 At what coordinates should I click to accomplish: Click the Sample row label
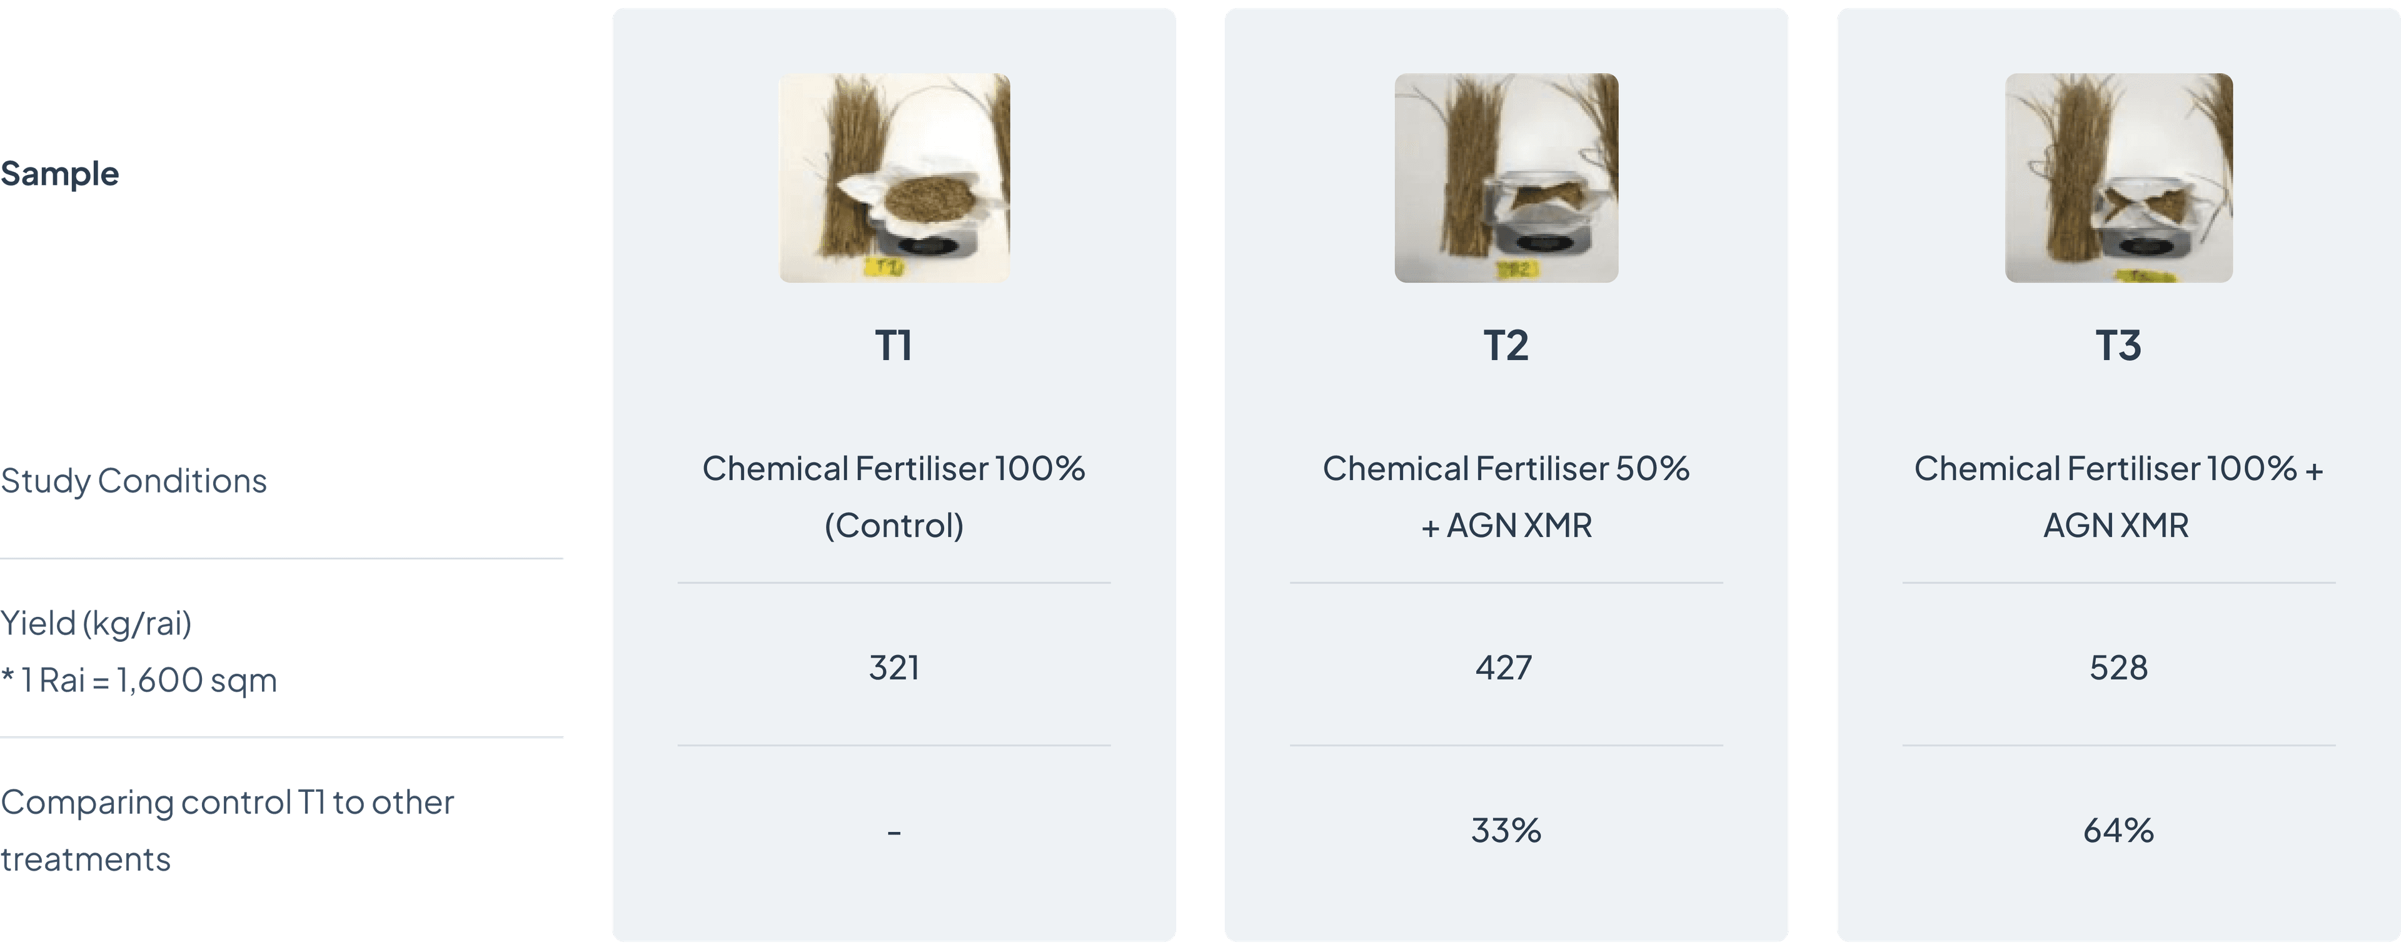coord(59,174)
